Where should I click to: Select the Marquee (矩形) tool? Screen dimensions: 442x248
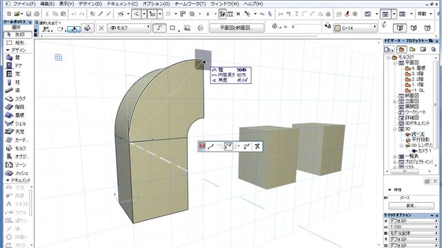[17, 43]
